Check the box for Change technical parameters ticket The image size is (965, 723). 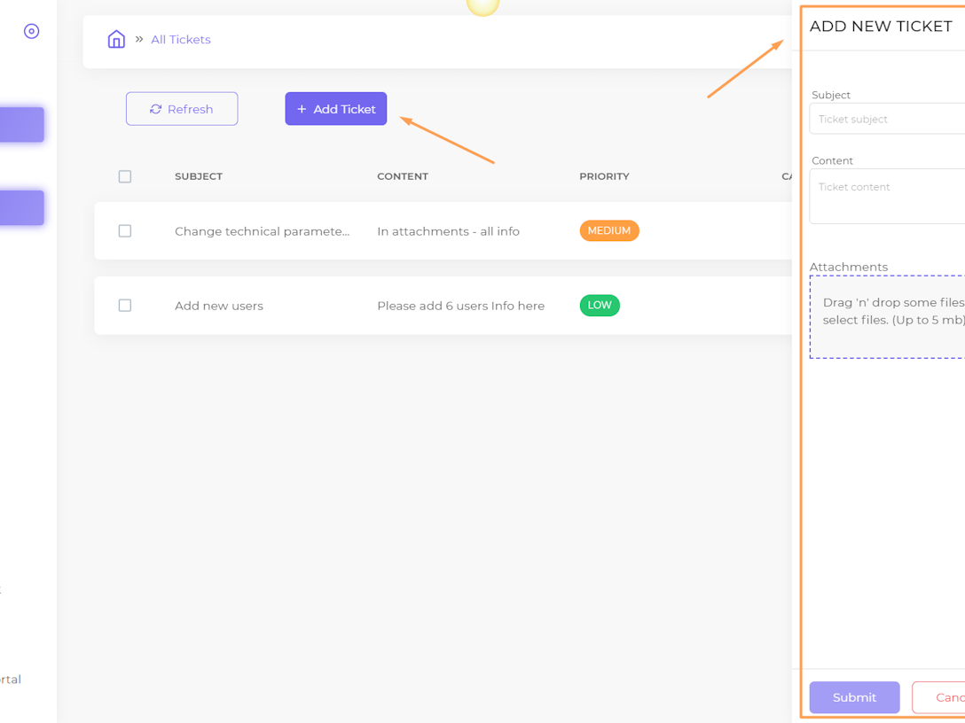pyautogui.click(x=125, y=230)
